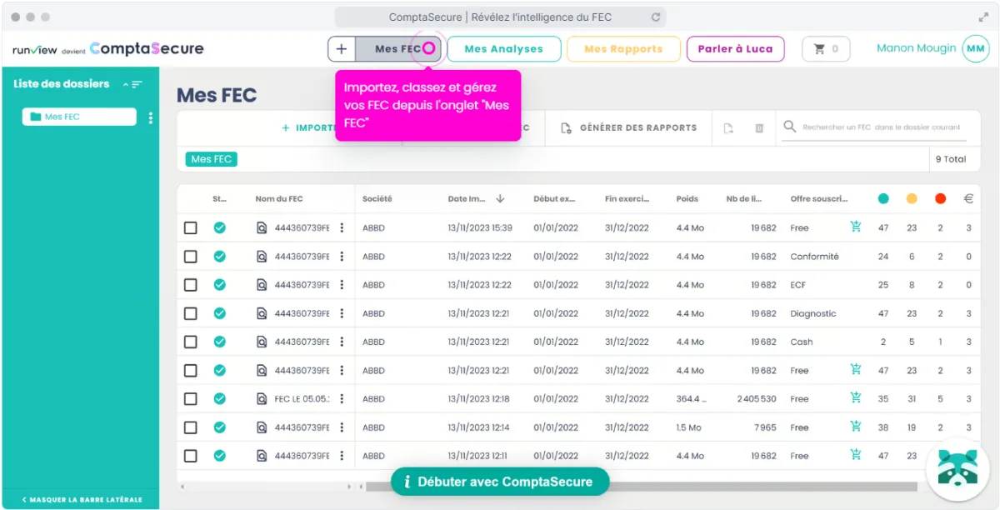The image size is (1000, 510).
Task: Click the trash delete icon in the toolbar
Action: click(x=759, y=128)
